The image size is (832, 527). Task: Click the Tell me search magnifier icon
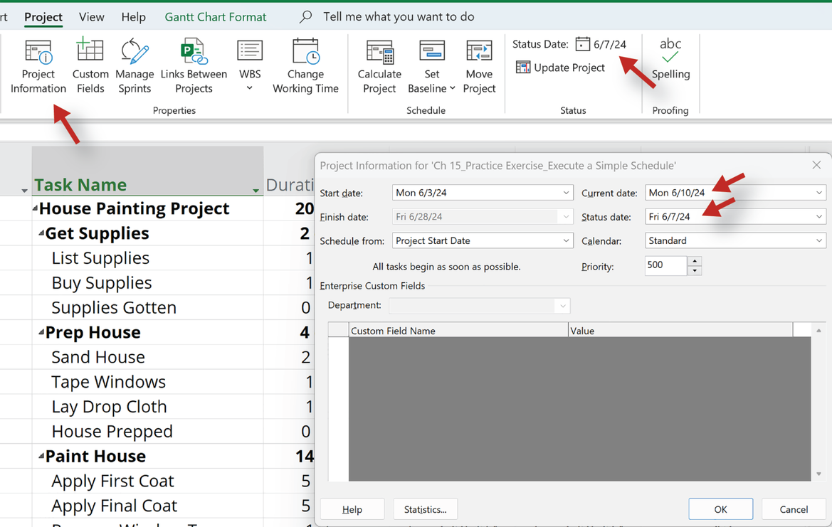(305, 17)
